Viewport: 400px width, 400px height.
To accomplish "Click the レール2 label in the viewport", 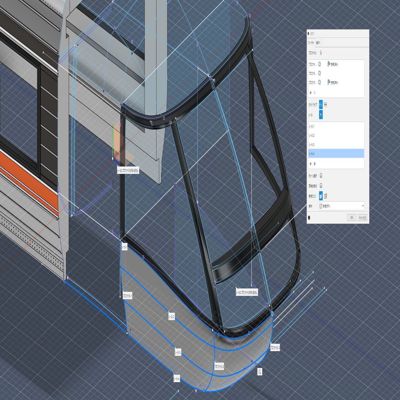I will coord(172,316).
